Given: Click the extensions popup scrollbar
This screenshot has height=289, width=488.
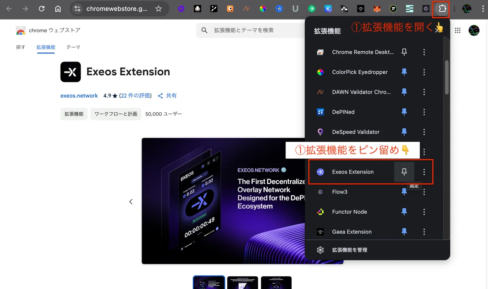Looking at the screenshot, I should pyautogui.click(x=447, y=77).
